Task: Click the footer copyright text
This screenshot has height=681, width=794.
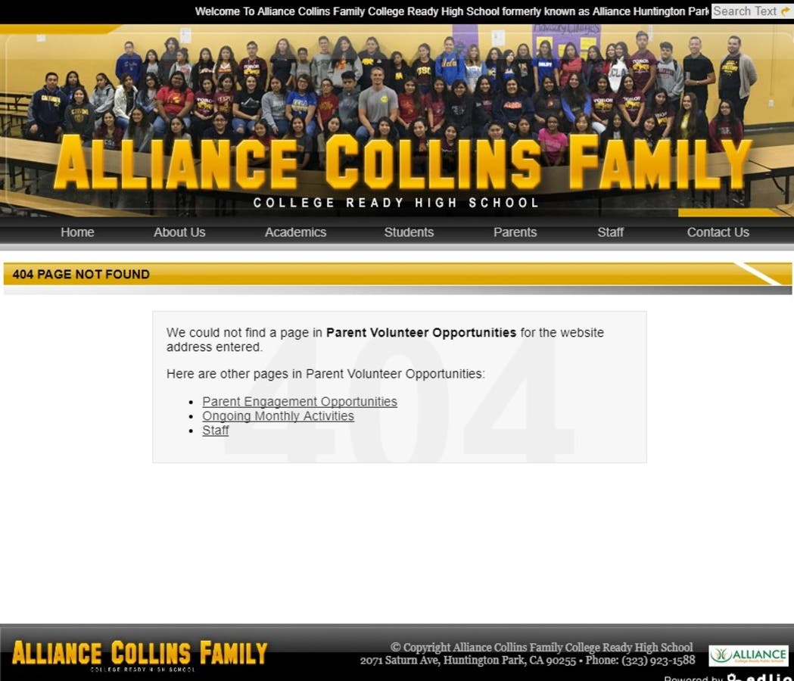Action: pos(541,648)
